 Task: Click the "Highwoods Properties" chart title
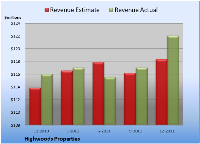(52, 139)
